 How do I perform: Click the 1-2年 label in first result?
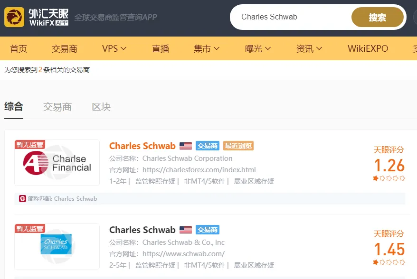(x=118, y=181)
